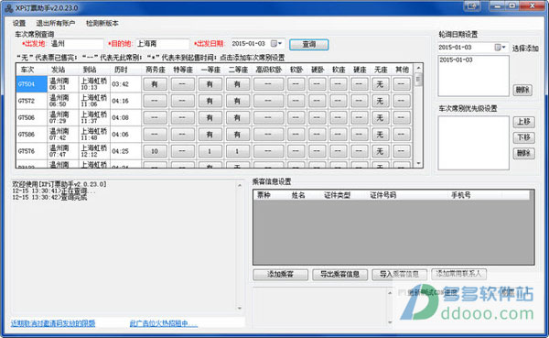Click the 添加乘客 button

(x=281, y=275)
